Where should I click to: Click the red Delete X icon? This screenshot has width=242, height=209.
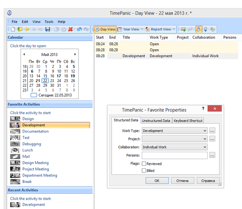[71, 29]
